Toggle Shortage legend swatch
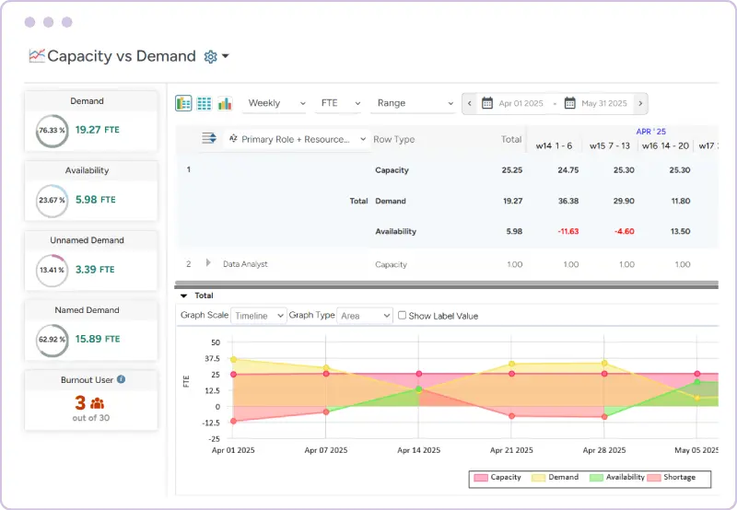Image resolution: width=737 pixels, height=510 pixels. [654, 478]
